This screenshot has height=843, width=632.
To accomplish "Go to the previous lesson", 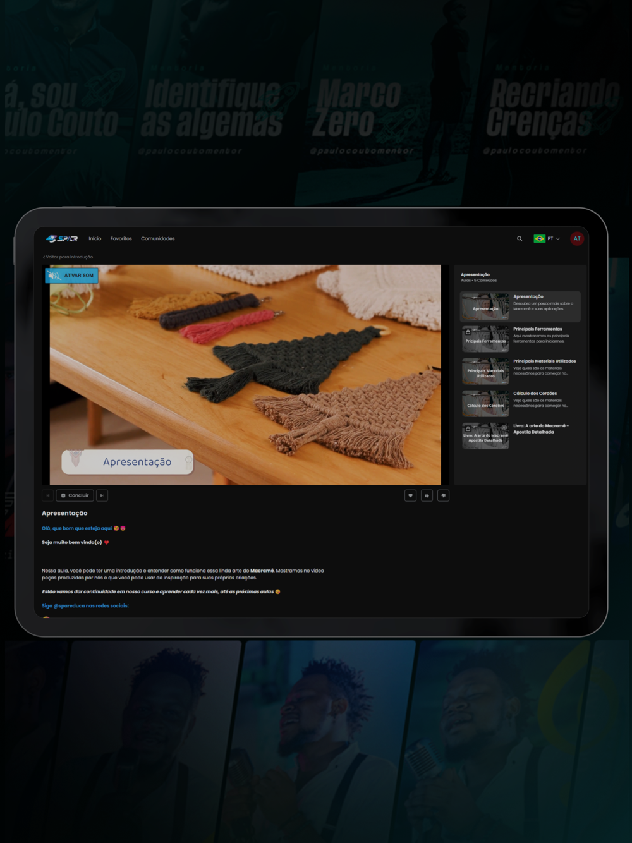I will click(47, 495).
